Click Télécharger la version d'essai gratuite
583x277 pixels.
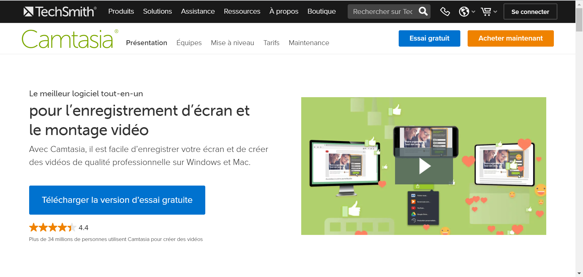pos(117,200)
